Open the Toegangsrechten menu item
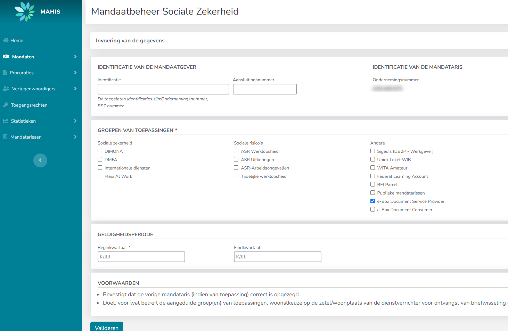Screen dimensions: 508x331 29,105
